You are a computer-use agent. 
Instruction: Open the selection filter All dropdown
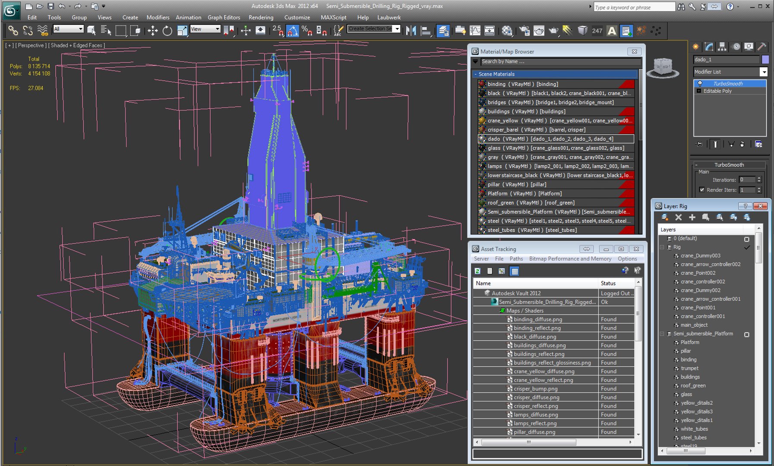pos(68,29)
